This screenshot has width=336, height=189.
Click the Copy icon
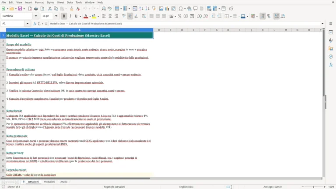tap(56, 9)
